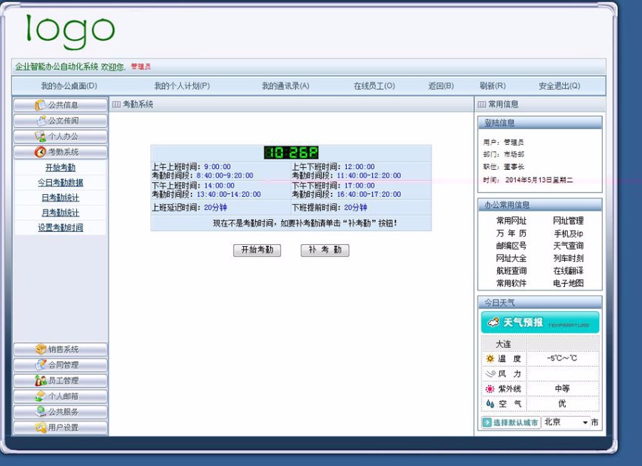Select 安全退出(Q) menu item
The image size is (642, 466).
(x=559, y=86)
